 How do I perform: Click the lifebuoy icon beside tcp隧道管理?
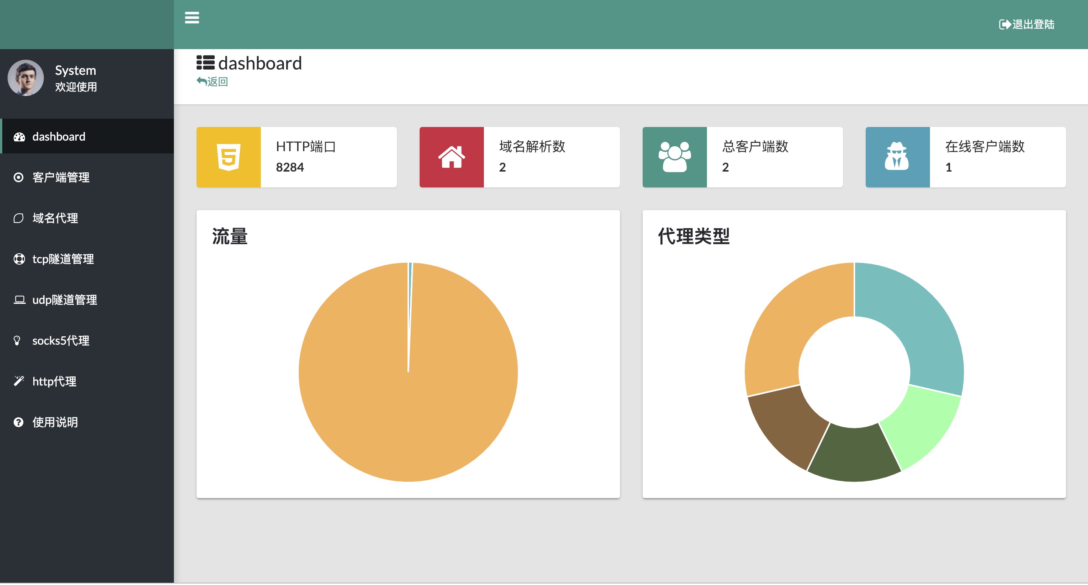pos(19,259)
